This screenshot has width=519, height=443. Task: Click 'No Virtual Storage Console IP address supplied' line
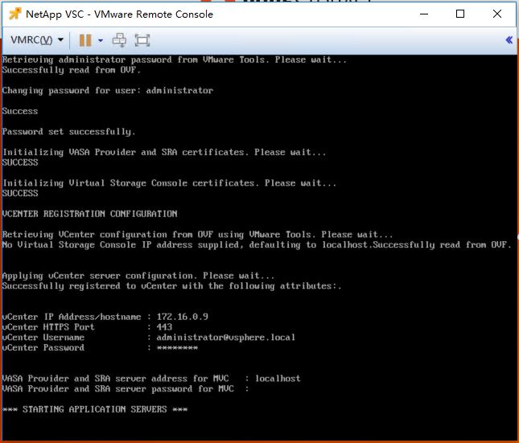(x=257, y=245)
